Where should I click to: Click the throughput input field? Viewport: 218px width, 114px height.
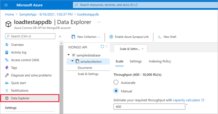pyautogui.click(x=149, y=107)
